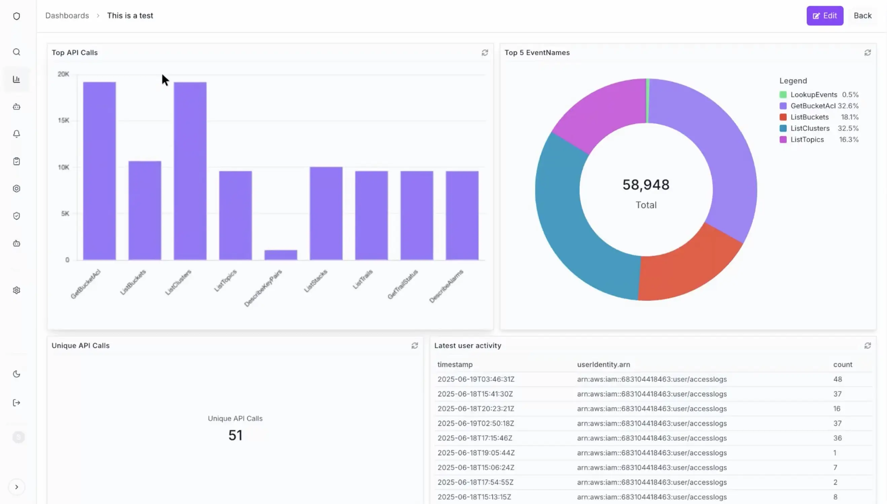Click the Back link
887x504 pixels.
(x=862, y=15)
